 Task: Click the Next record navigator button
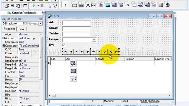pyautogui.click(x=76, y=52)
